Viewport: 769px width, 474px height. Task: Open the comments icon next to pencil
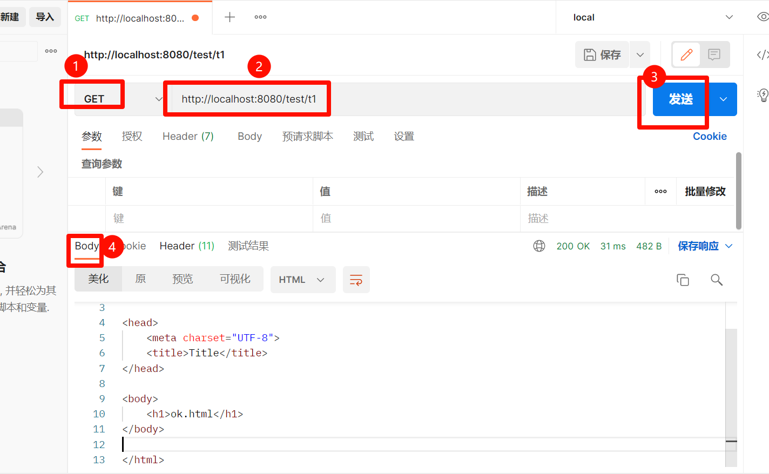(x=714, y=55)
